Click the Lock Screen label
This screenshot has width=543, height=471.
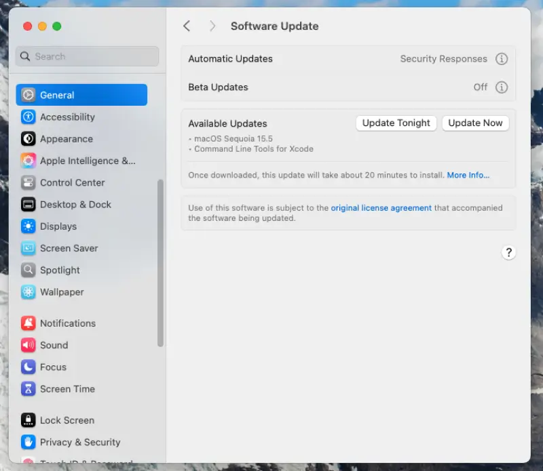[x=67, y=420]
